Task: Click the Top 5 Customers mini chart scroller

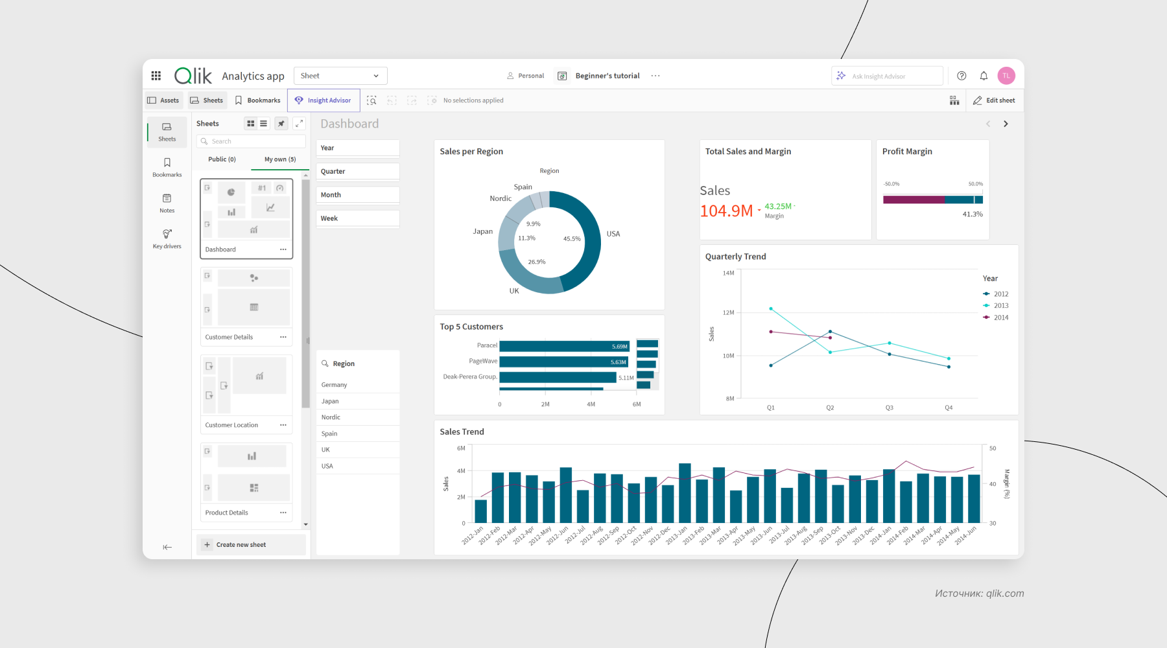Action: pyautogui.click(x=648, y=364)
